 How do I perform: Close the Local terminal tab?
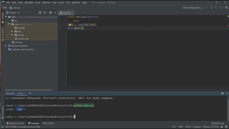tap(25, 94)
